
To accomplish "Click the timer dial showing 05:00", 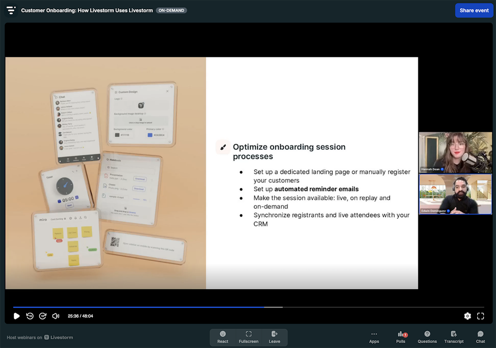I will point(65,186).
